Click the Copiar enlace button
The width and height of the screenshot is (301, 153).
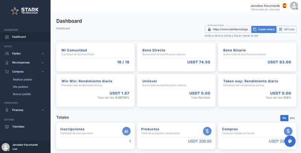tap(263, 29)
